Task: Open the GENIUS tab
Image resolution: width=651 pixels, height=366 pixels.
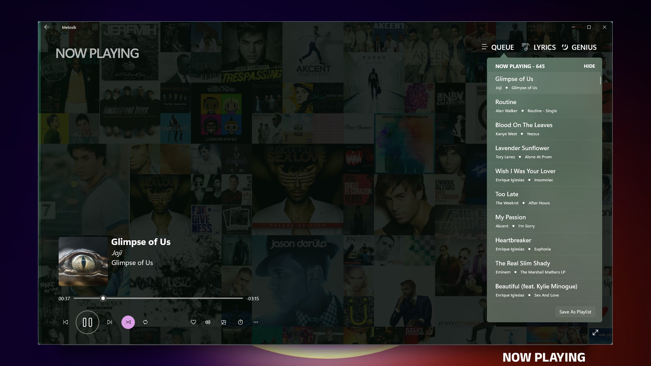Action: coord(579,47)
